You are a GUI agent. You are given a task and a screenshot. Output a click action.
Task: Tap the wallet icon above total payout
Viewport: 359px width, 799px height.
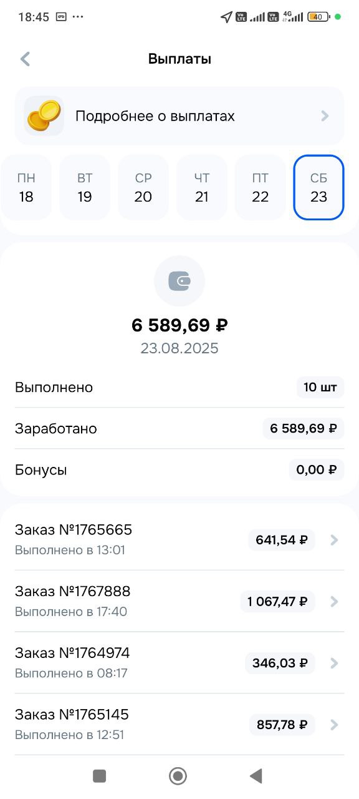[x=179, y=281]
